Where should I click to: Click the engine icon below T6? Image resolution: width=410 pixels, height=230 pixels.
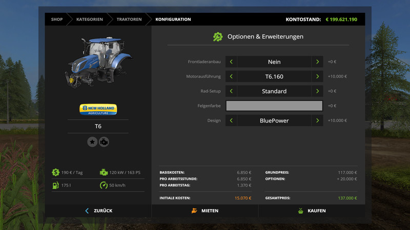click(x=104, y=142)
